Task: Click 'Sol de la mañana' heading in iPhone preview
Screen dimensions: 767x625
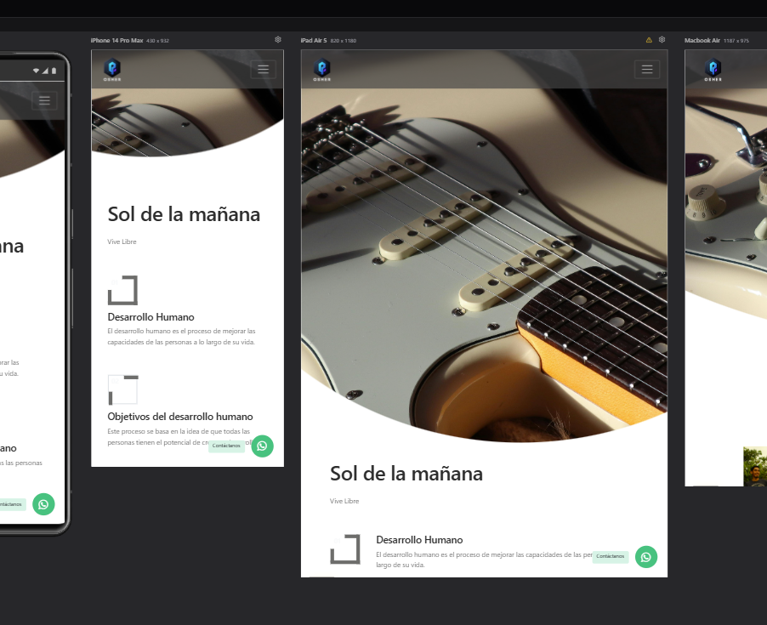Action: (x=184, y=214)
